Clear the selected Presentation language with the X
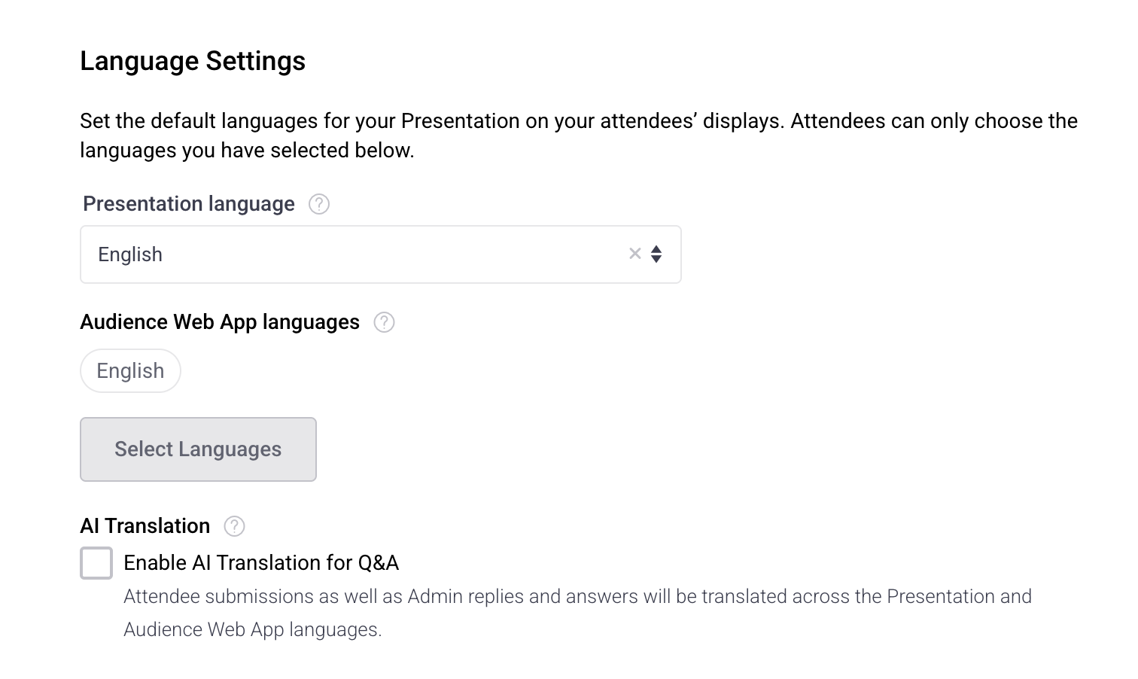This screenshot has width=1138, height=679. [x=634, y=254]
